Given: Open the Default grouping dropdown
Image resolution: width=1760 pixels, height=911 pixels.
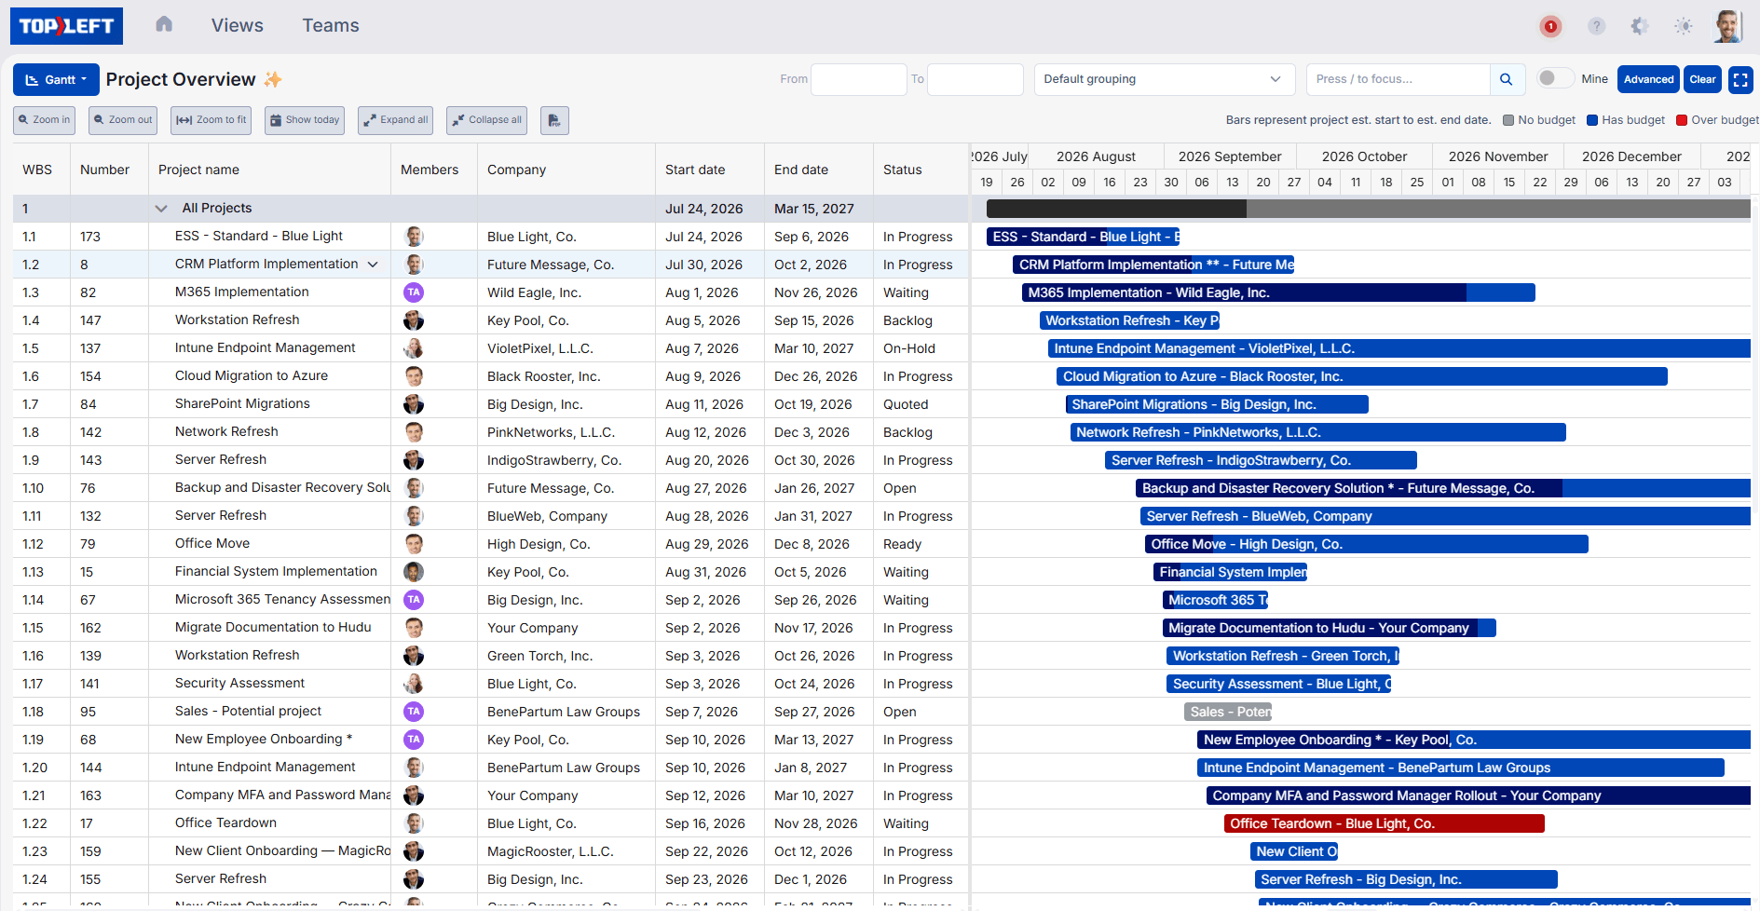Looking at the screenshot, I should (x=1165, y=79).
